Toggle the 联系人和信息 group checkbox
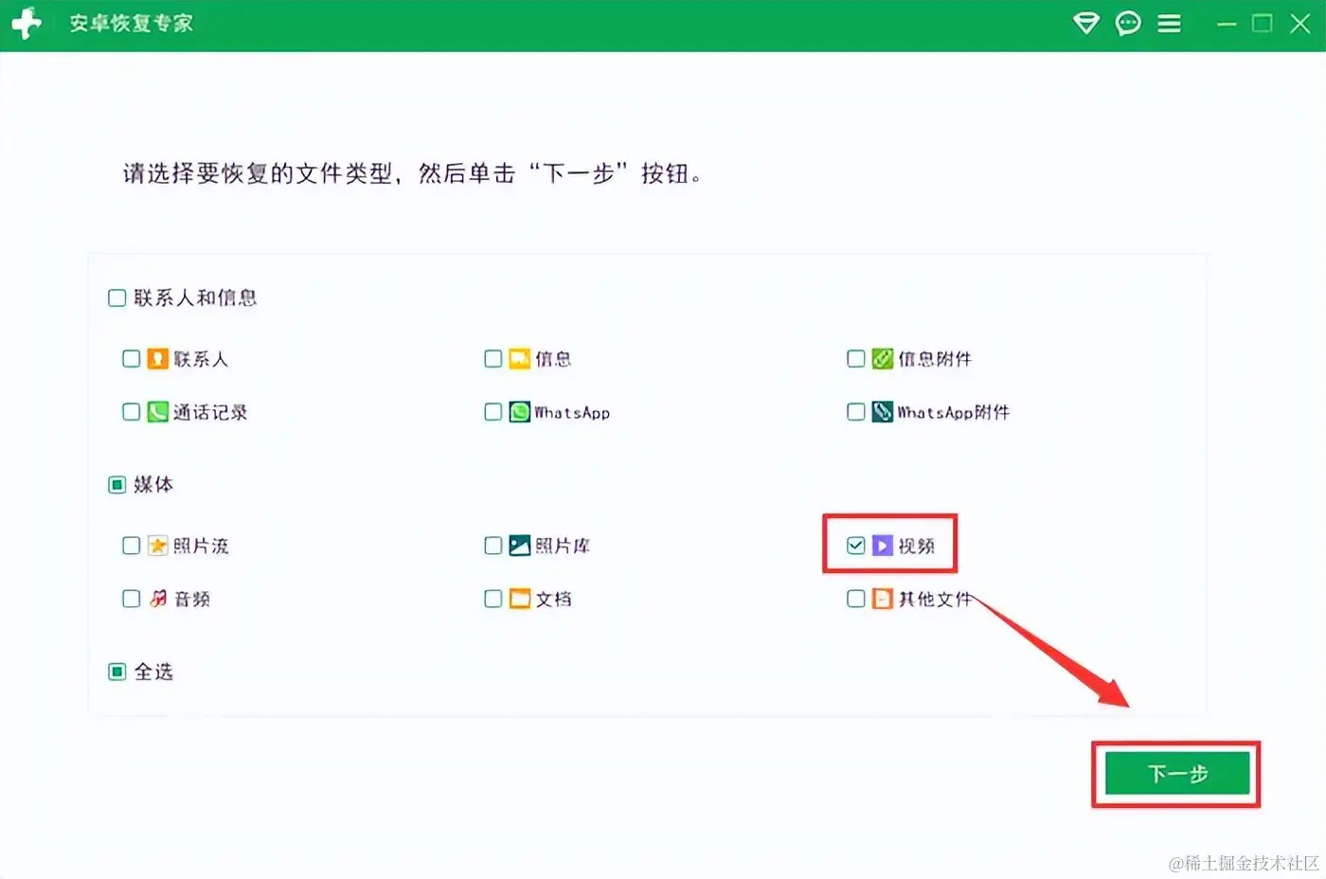This screenshot has width=1326, height=879. [x=116, y=298]
